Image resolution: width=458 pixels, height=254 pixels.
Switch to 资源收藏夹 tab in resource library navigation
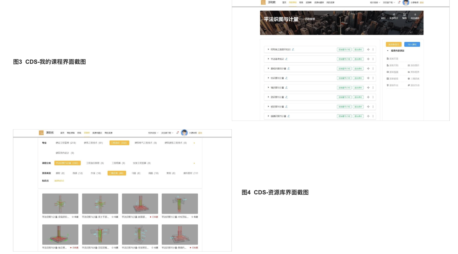tap(97, 133)
